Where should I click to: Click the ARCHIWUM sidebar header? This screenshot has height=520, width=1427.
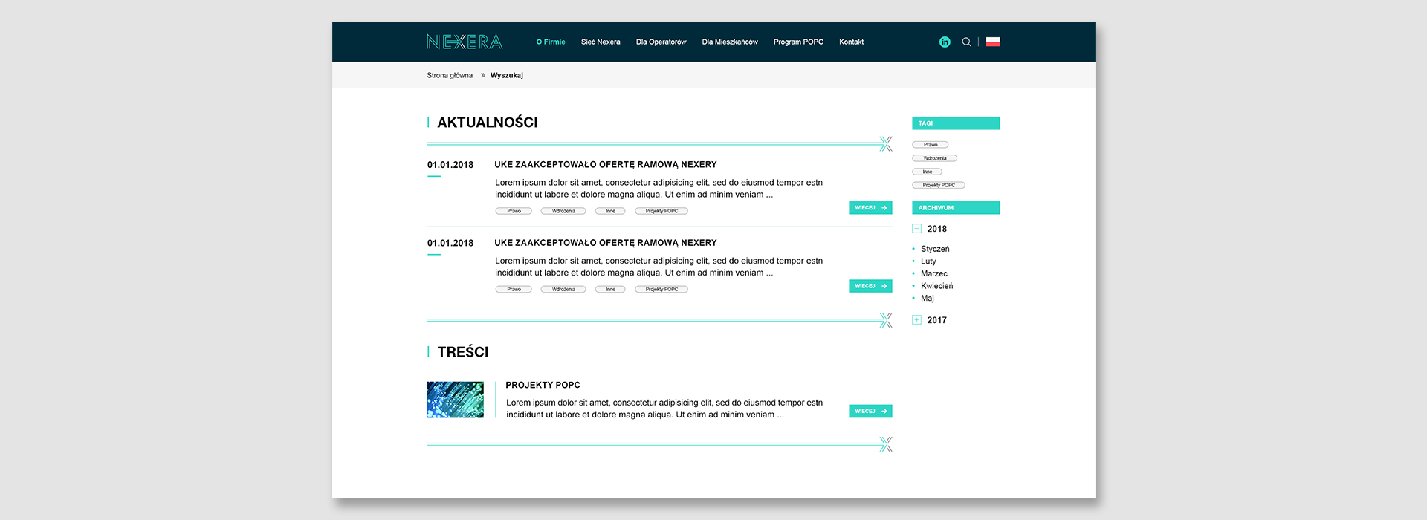click(956, 208)
